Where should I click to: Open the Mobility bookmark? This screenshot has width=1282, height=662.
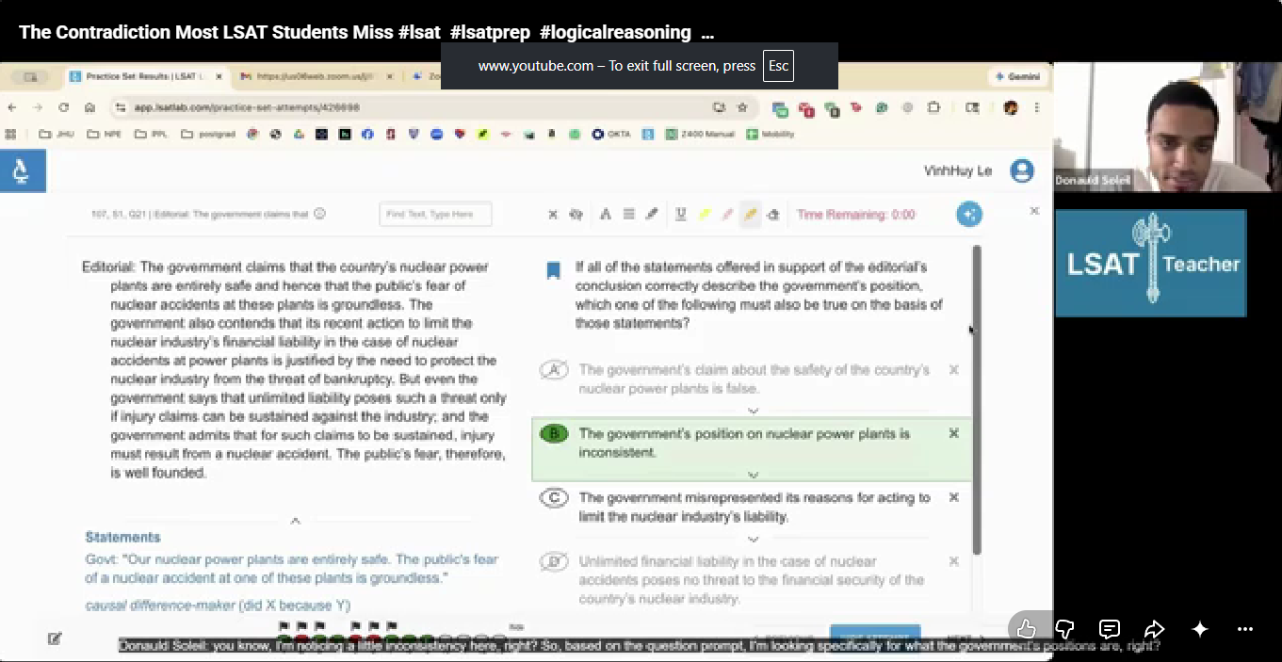(771, 134)
